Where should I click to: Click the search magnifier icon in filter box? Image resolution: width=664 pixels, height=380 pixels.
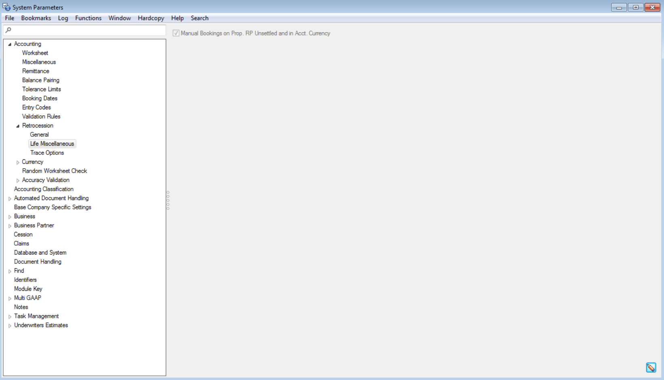pyautogui.click(x=8, y=30)
